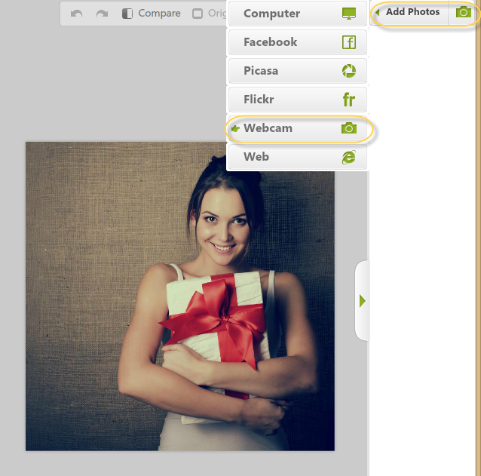The image size is (481, 476).
Task: Click the Picasa aperture icon
Action: click(348, 71)
